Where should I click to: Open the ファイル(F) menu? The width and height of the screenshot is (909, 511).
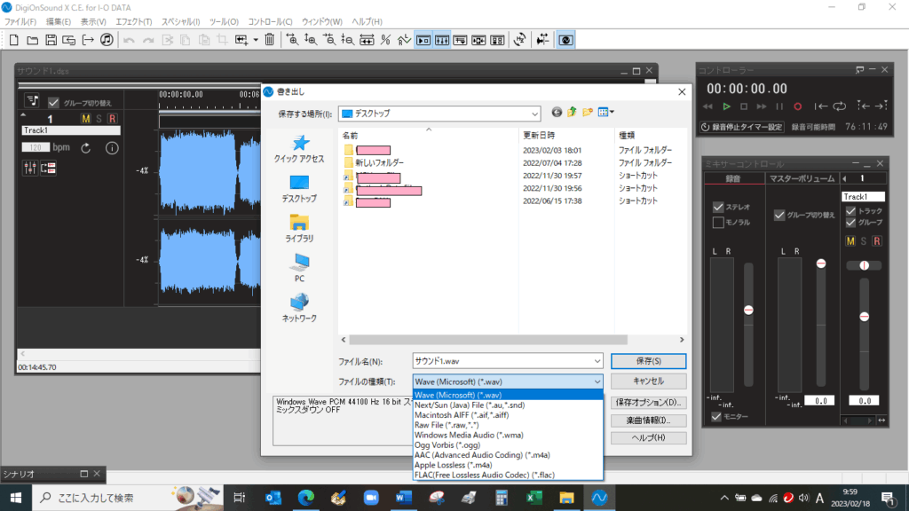pos(20,21)
